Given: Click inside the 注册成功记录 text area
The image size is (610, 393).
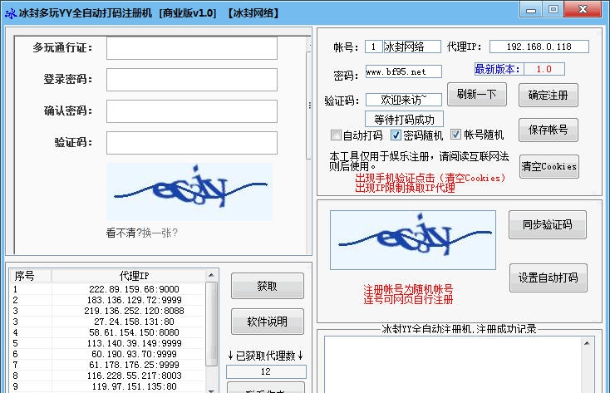Looking at the screenshot, I should 453,365.
